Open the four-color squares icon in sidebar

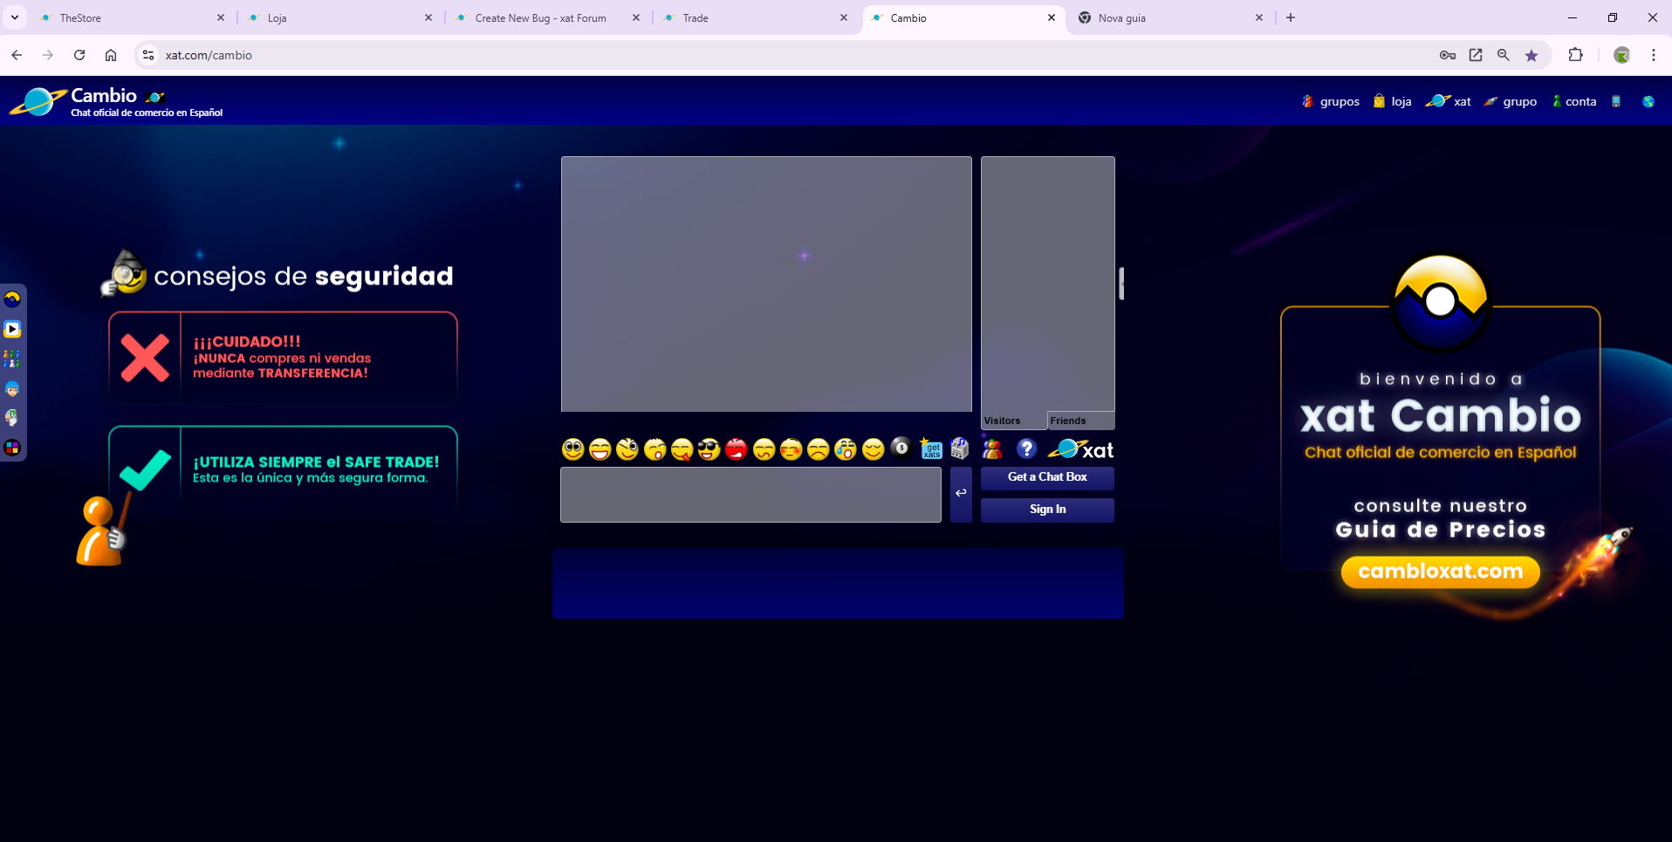(x=12, y=448)
